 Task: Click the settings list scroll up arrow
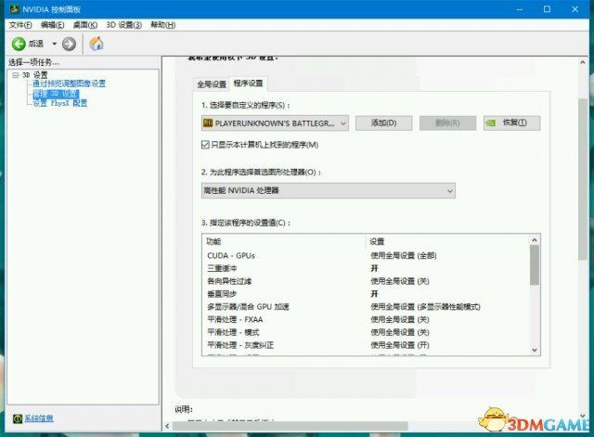(x=535, y=239)
